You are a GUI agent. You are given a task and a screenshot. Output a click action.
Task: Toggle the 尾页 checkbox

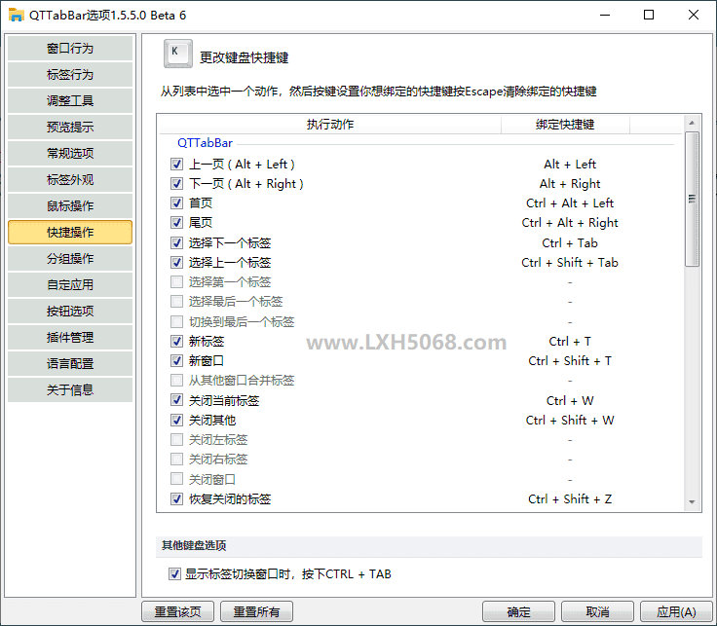[x=176, y=223]
